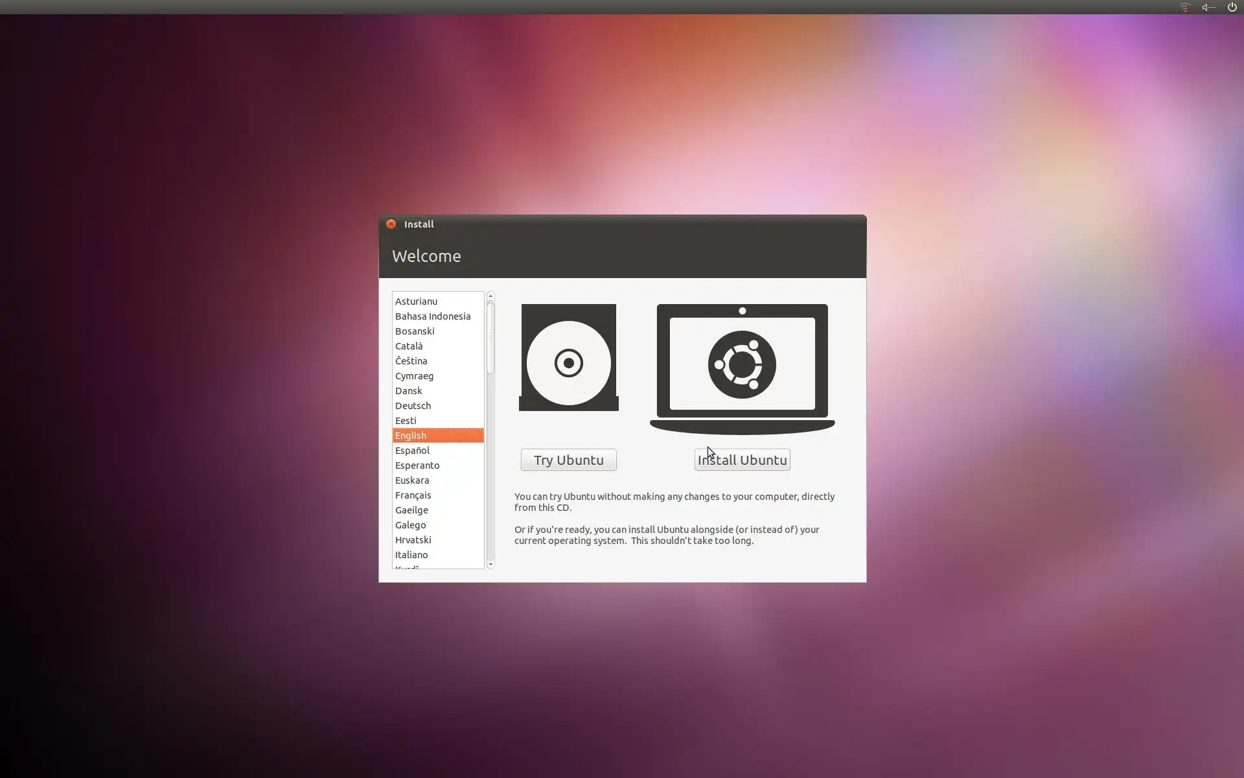Choose Čeština from the list
Screen dimensions: 1244x778
click(x=411, y=361)
